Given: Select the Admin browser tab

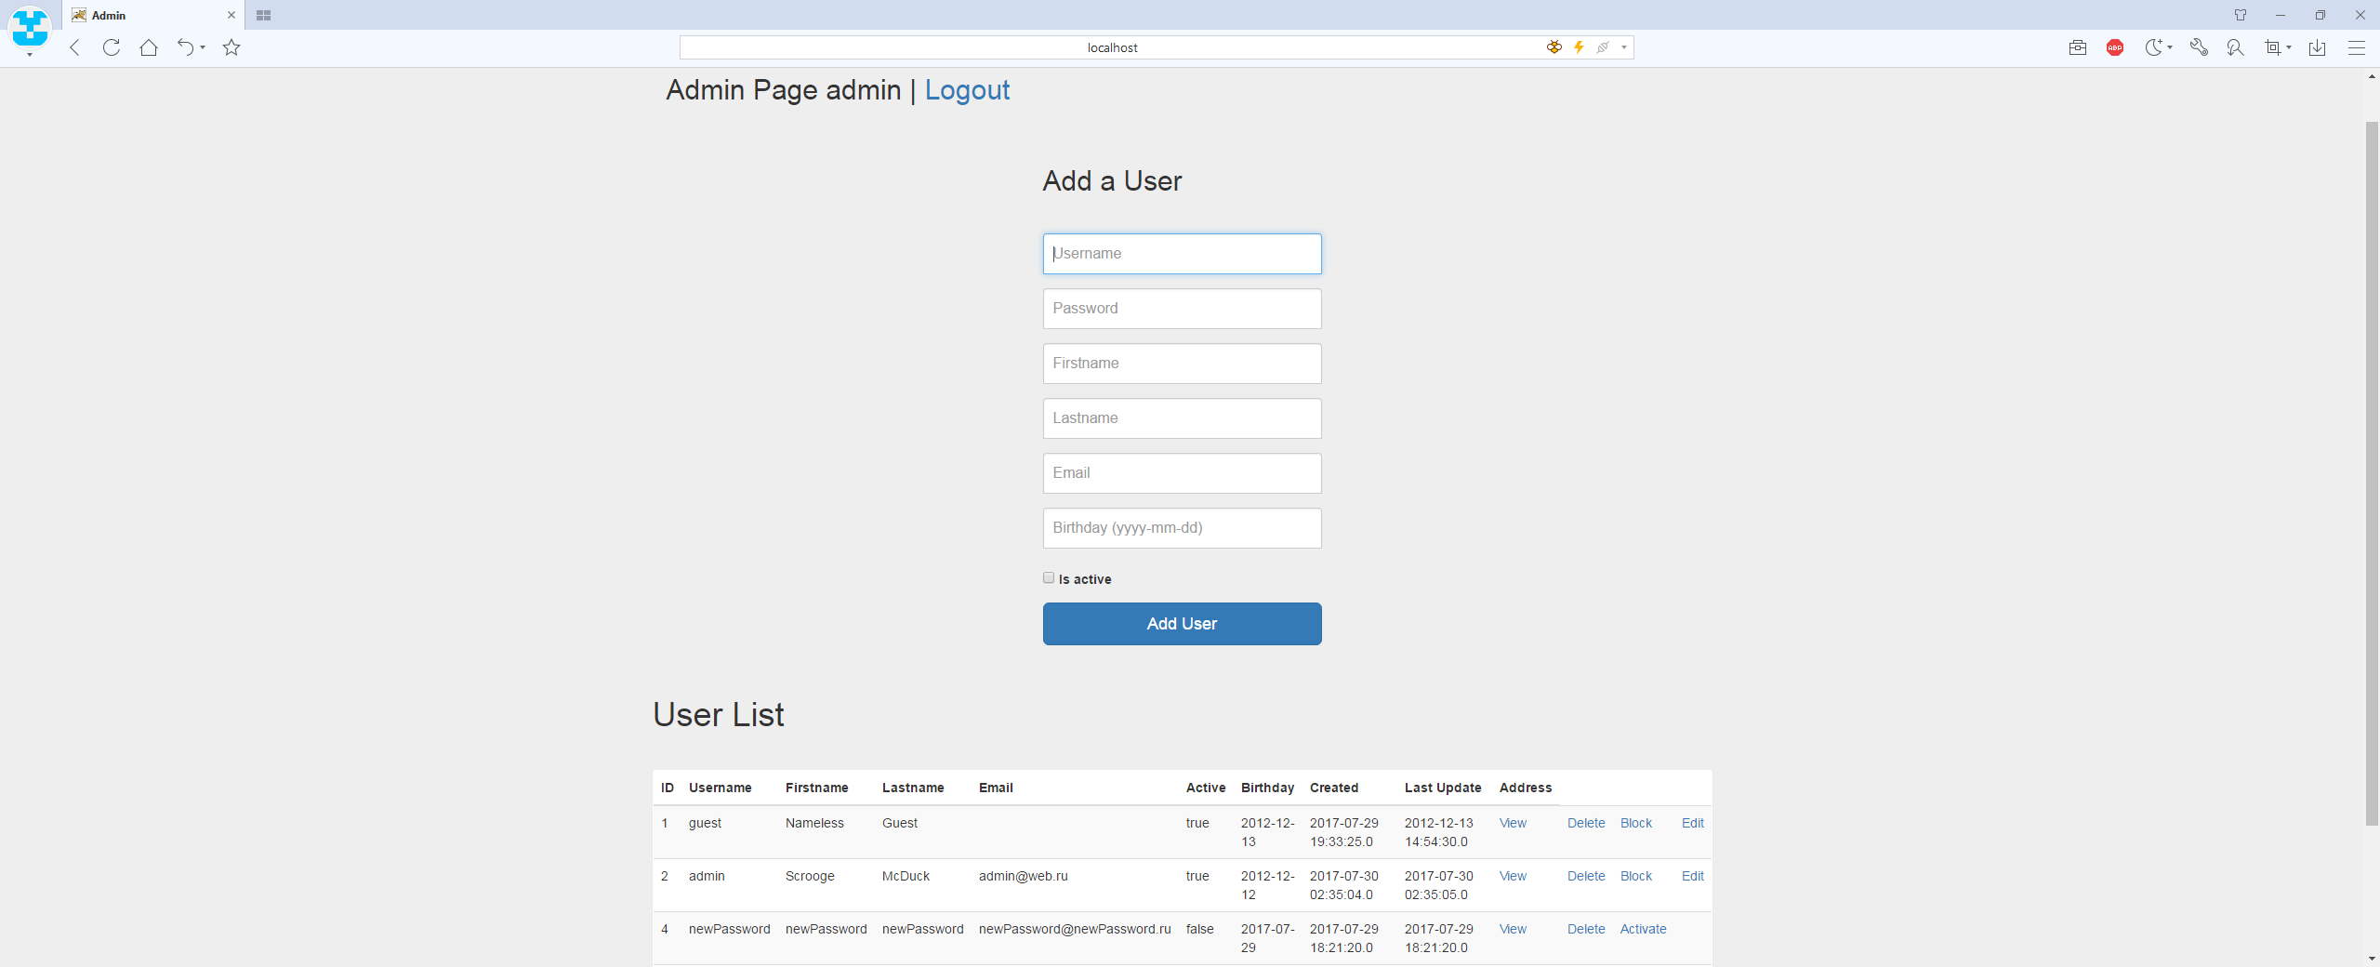Looking at the screenshot, I should [x=153, y=15].
